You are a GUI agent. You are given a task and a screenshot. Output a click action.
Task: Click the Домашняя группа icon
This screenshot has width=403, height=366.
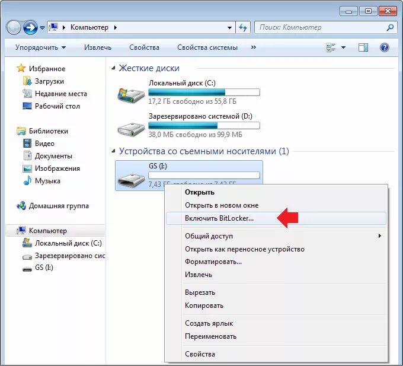21,206
